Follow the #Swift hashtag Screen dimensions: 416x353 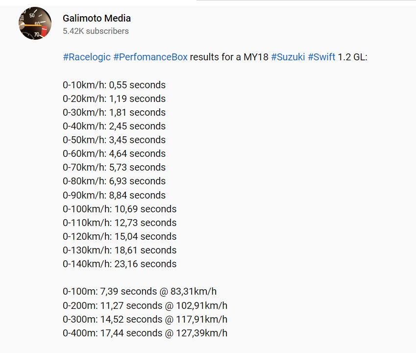coord(321,57)
